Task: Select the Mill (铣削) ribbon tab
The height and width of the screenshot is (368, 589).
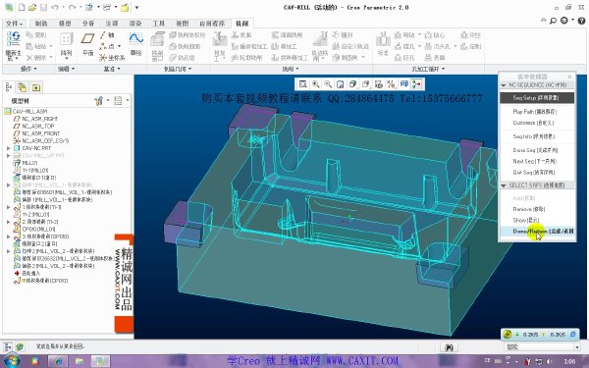Action: click(242, 24)
